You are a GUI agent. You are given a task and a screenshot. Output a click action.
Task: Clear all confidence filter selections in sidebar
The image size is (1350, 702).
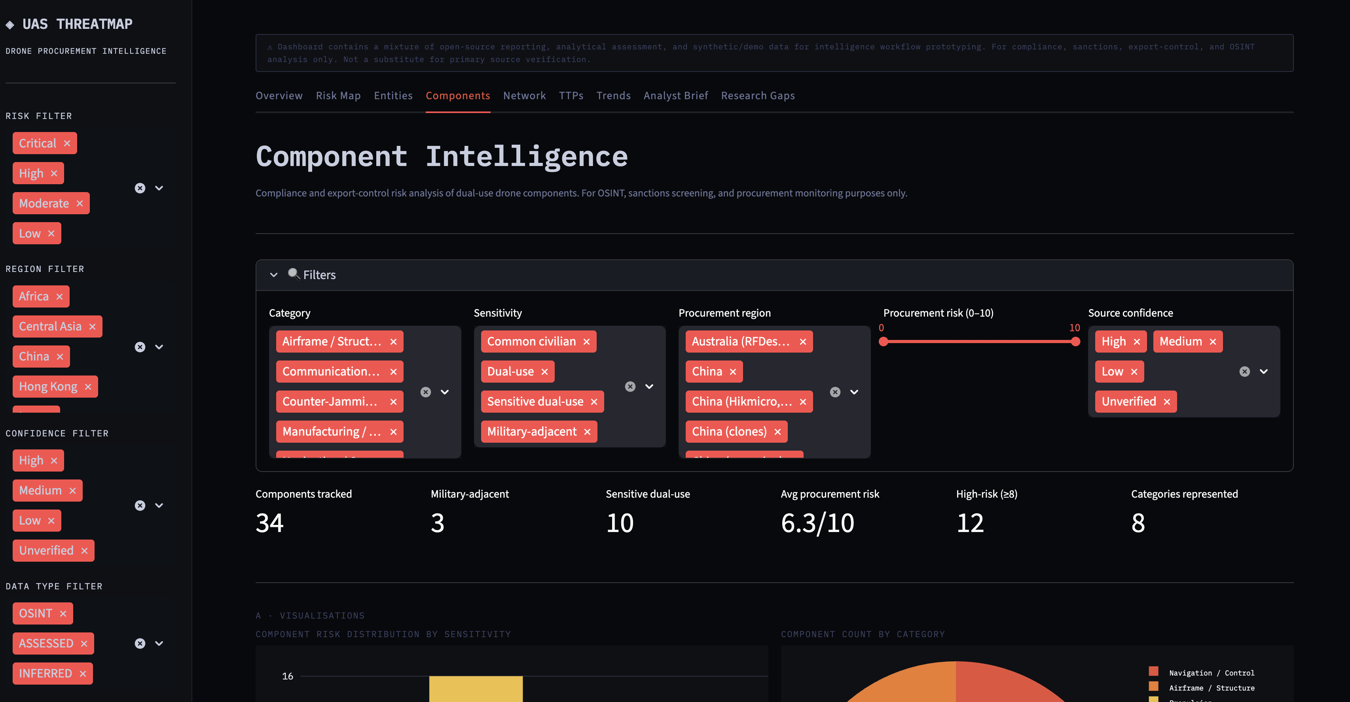(140, 506)
